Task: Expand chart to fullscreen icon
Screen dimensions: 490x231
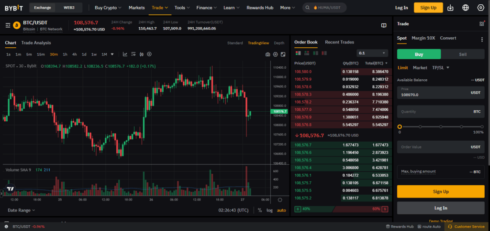Action: 283,54
